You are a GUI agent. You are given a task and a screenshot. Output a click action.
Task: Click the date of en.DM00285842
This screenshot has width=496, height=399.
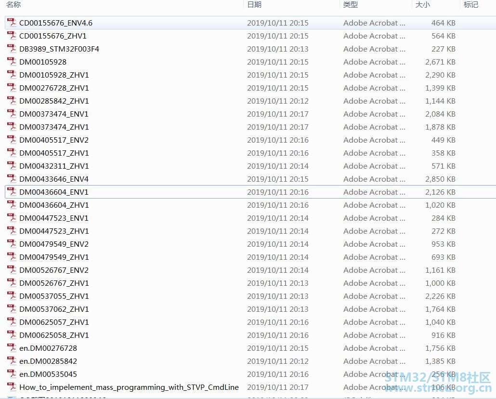[x=278, y=361]
